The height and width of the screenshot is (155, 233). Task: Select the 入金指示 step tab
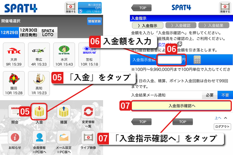coord(147,26)
